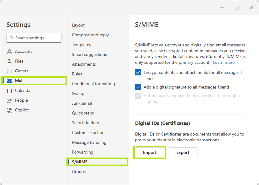259x185 pixels.
Task: Open the Groups settings section
Action: tap(79, 172)
